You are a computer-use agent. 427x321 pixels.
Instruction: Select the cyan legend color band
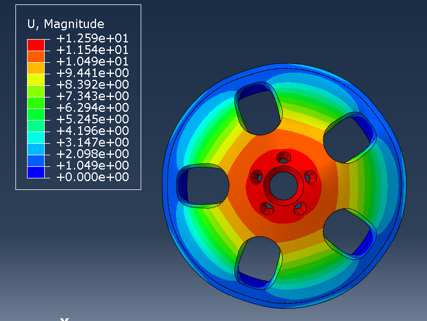[x=36, y=138]
